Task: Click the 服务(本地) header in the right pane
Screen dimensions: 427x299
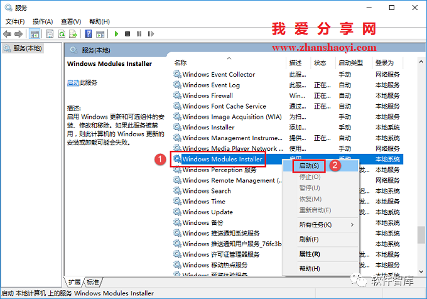Action: click(96, 50)
